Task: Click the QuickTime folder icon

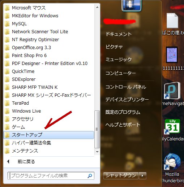Action: [7, 71]
